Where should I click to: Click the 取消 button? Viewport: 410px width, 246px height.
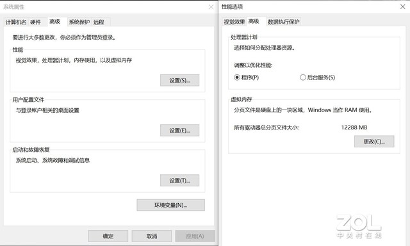coord(152,236)
